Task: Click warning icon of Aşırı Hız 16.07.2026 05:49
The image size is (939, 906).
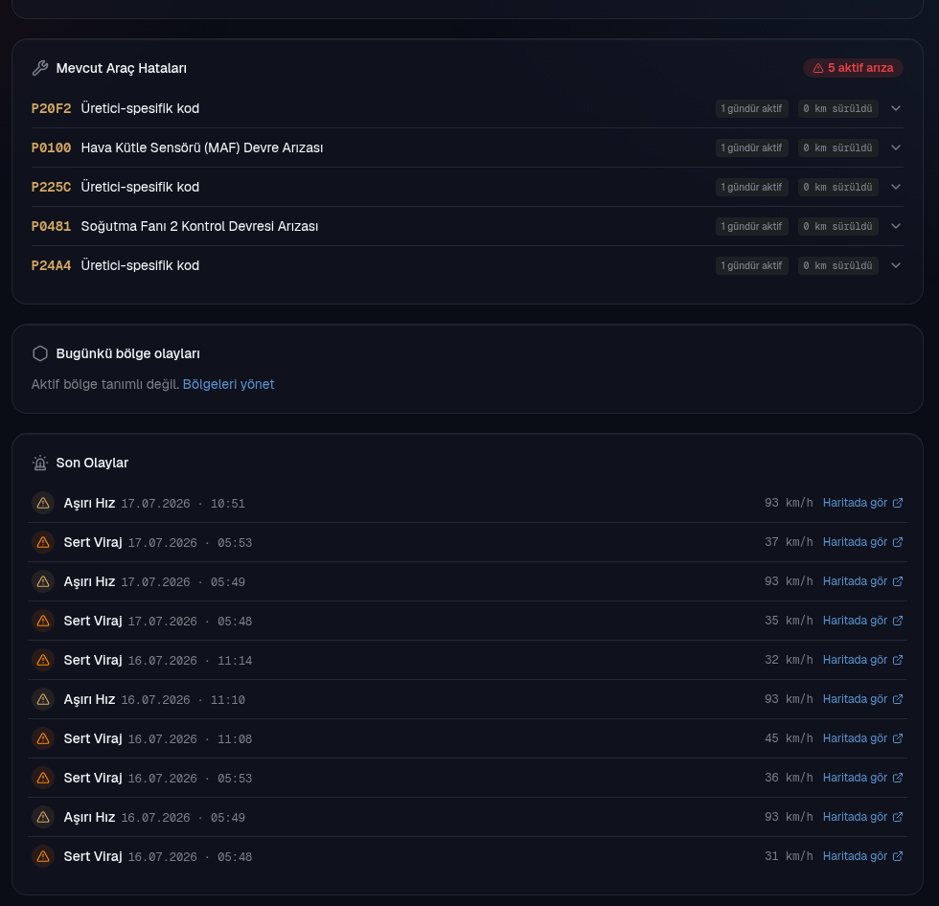Action: click(43, 818)
